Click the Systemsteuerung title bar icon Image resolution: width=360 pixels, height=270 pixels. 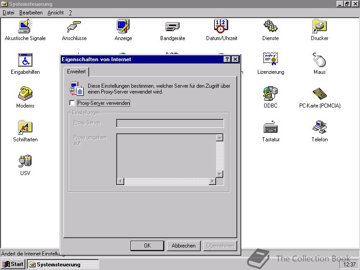click(x=4, y=4)
